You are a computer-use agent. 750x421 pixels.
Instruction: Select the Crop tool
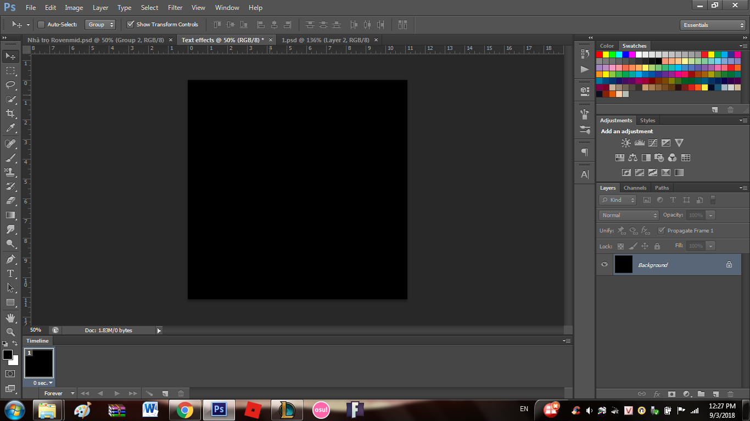click(x=10, y=113)
